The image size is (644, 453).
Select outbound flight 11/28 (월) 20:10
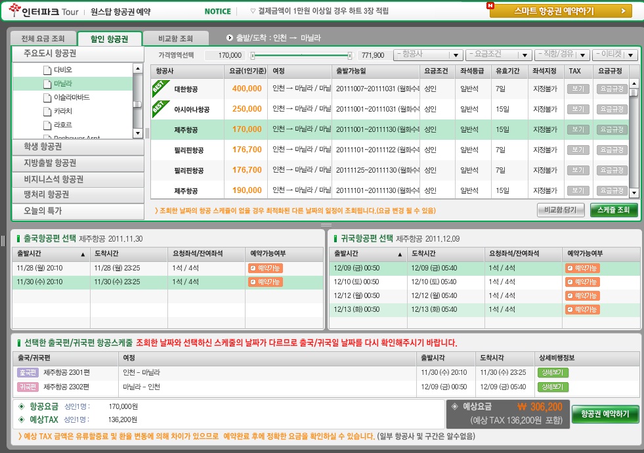click(x=167, y=268)
